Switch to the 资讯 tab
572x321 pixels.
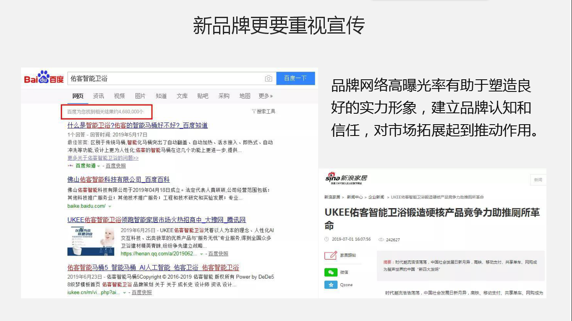(99, 96)
